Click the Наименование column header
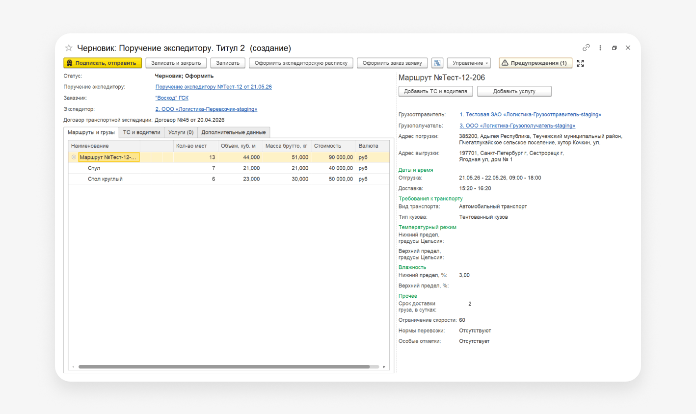The height and width of the screenshot is (414, 696). pos(104,146)
